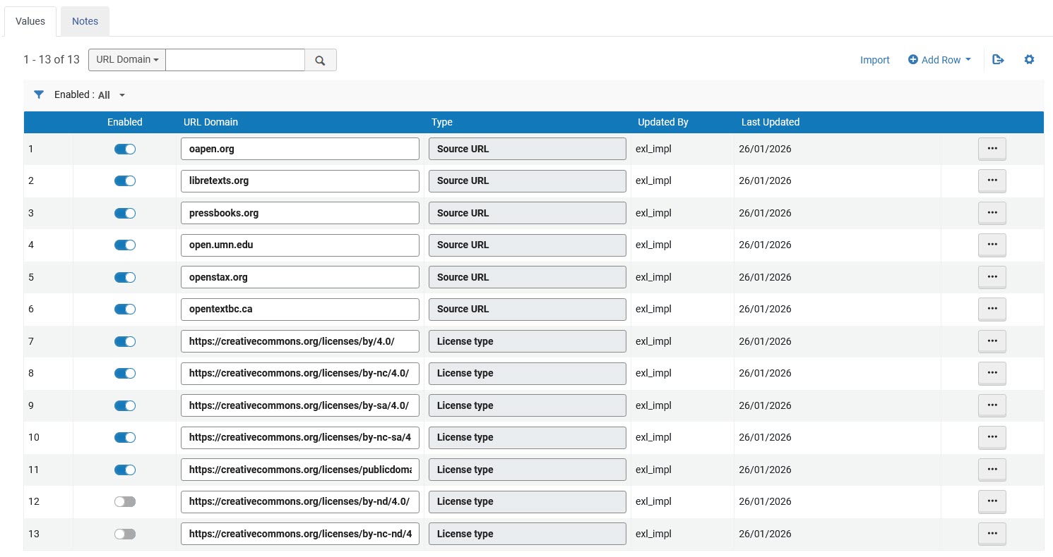Click exl_impl in the oapen.org row
Viewport: 1053px width, 557px height.
653,149
